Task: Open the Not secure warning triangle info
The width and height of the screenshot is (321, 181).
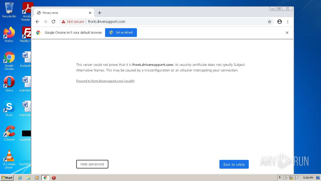Action: coord(63,22)
